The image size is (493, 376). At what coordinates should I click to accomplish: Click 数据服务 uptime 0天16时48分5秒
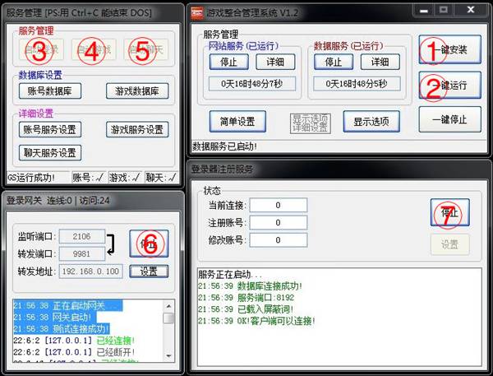point(357,84)
